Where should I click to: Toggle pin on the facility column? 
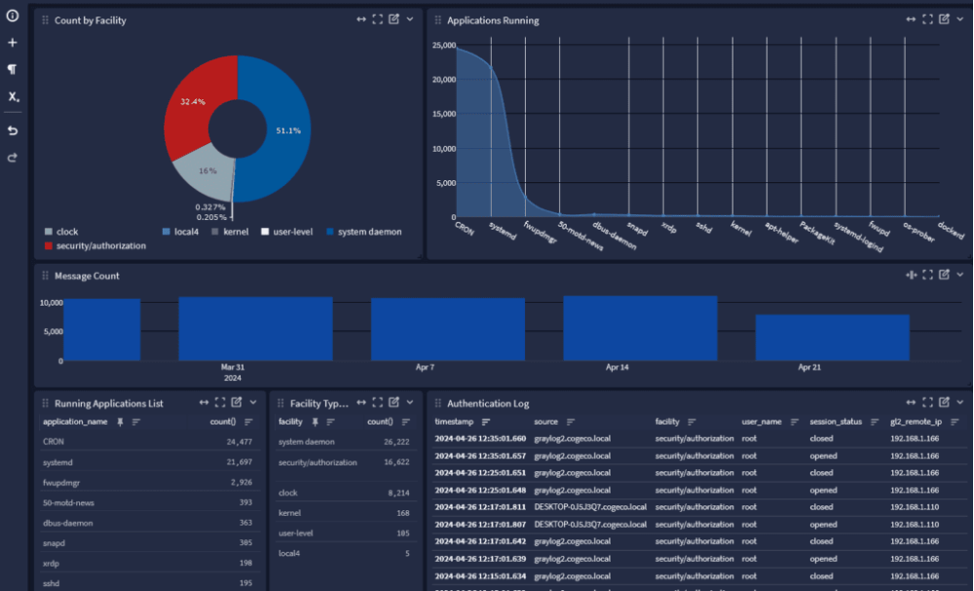click(314, 423)
